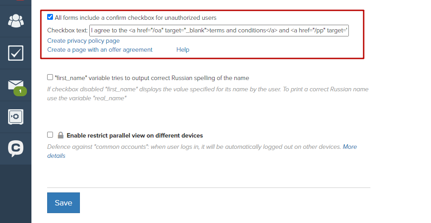Focus the Checkbox text input field
This screenshot has height=223, width=431.
[219, 30]
